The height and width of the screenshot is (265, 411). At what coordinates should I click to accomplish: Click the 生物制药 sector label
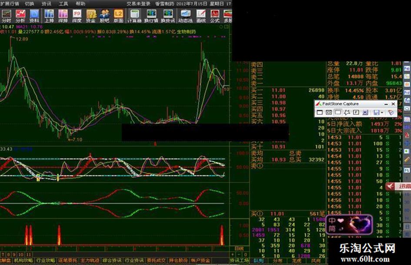[x=187, y=32]
